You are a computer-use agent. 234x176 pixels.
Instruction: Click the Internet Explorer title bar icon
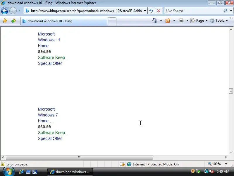click(x=3, y=3)
